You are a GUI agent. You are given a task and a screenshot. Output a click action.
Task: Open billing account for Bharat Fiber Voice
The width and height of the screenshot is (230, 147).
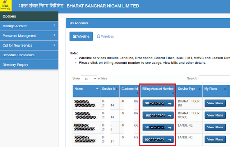[x=158, y=115]
